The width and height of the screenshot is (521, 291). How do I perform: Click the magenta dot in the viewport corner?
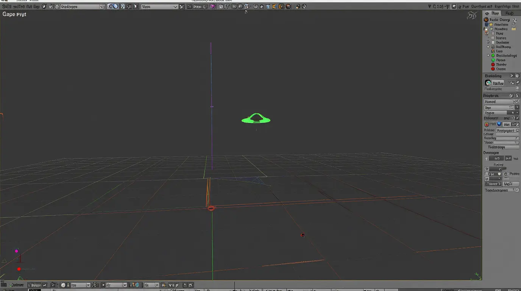point(17,251)
